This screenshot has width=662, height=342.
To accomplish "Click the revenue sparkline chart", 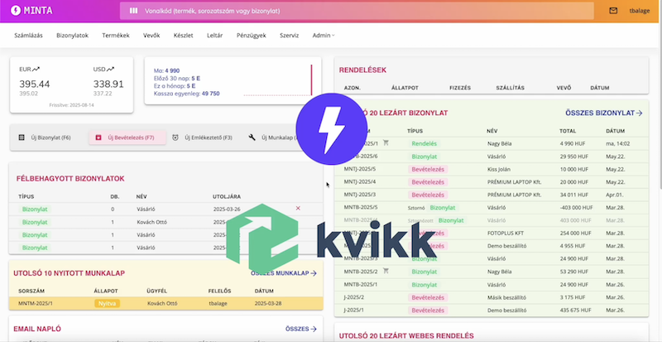I will [x=278, y=79].
